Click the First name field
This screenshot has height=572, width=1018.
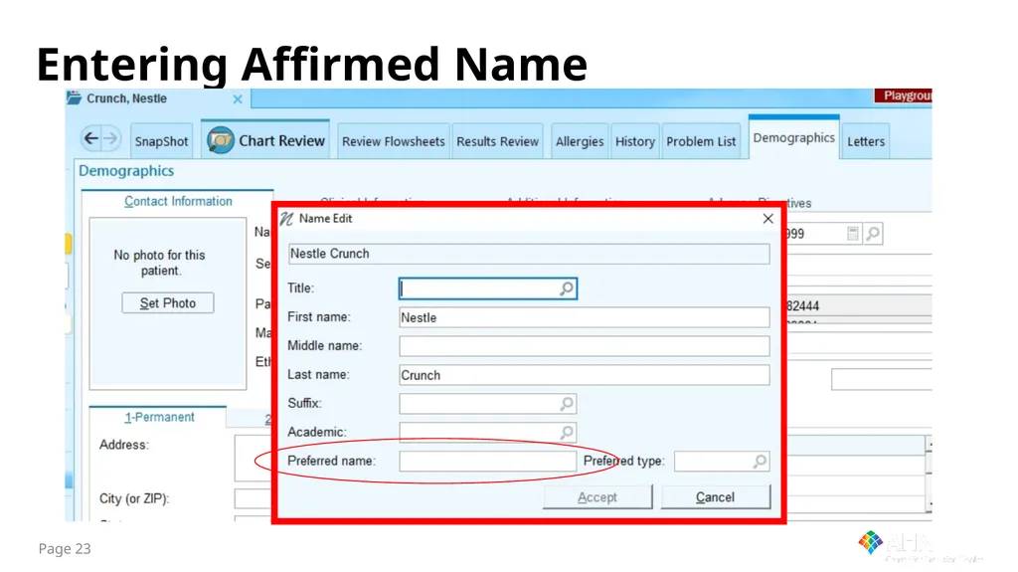click(585, 317)
